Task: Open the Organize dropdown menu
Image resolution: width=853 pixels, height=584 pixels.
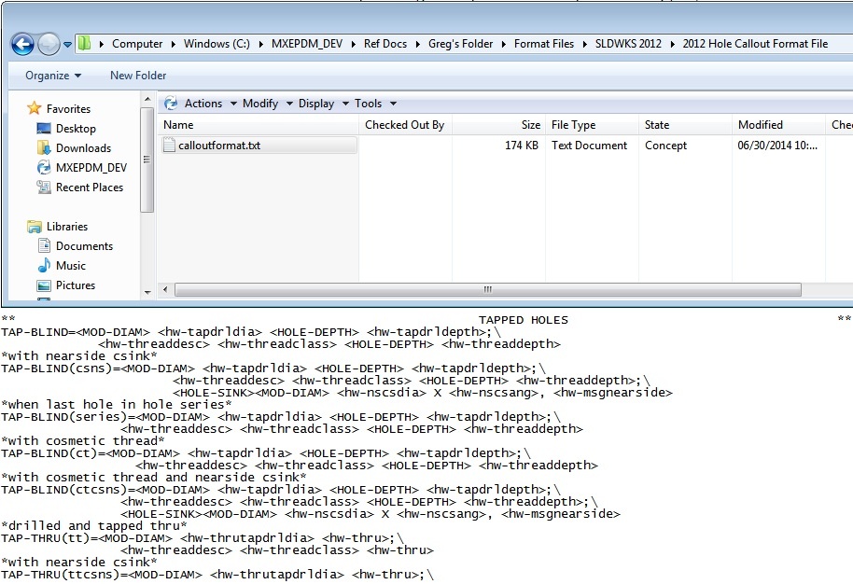Action: pyautogui.click(x=53, y=76)
